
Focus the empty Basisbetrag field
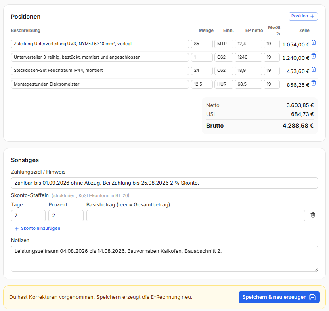tap(195, 216)
